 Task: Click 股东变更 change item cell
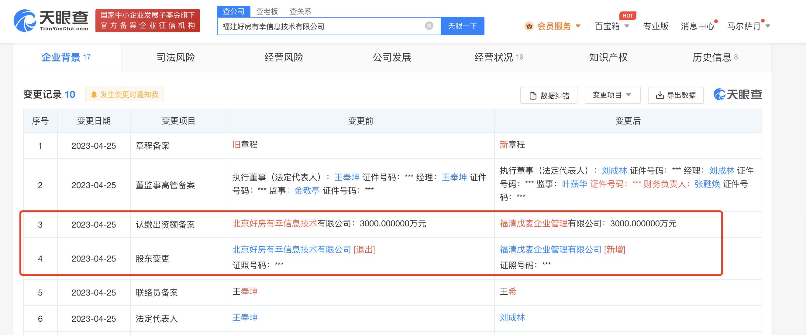178,259
